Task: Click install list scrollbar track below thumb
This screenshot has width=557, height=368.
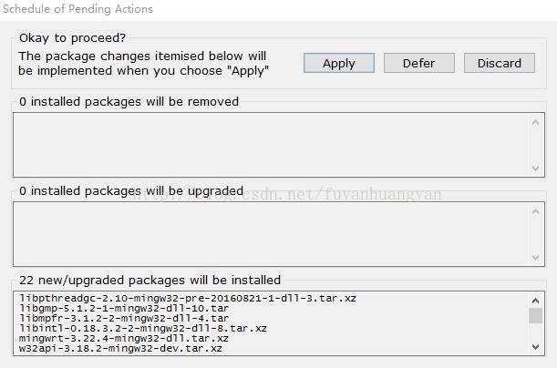Action: click(x=536, y=332)
